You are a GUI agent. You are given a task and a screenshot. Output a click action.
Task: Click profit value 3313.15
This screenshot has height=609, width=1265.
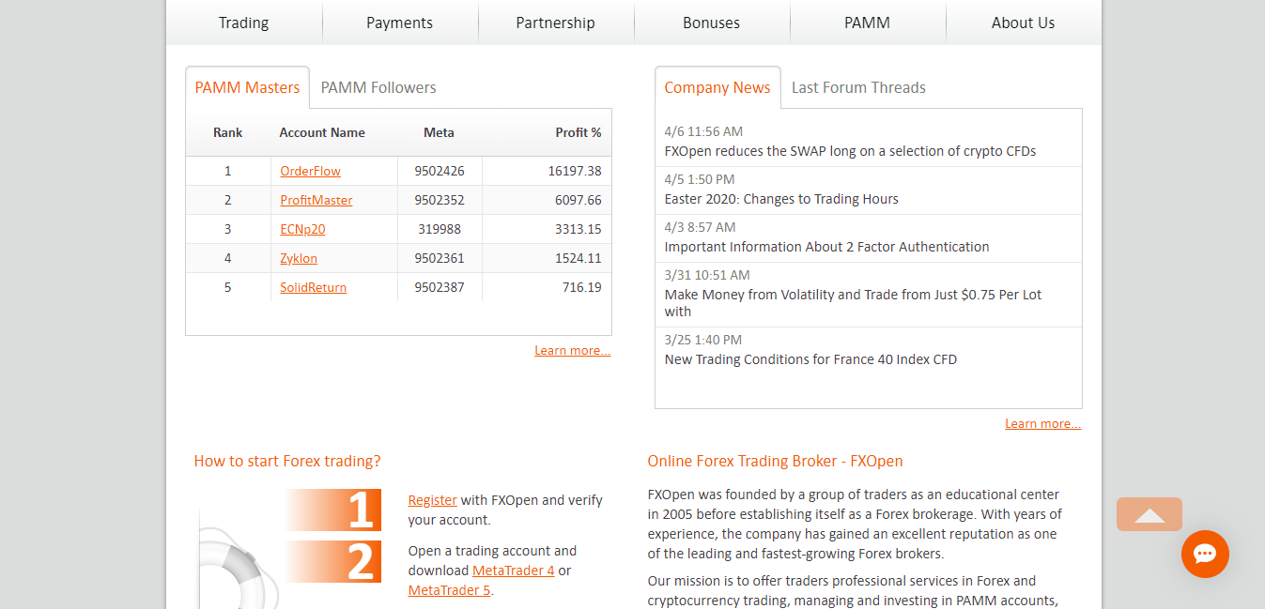(579, 229)
